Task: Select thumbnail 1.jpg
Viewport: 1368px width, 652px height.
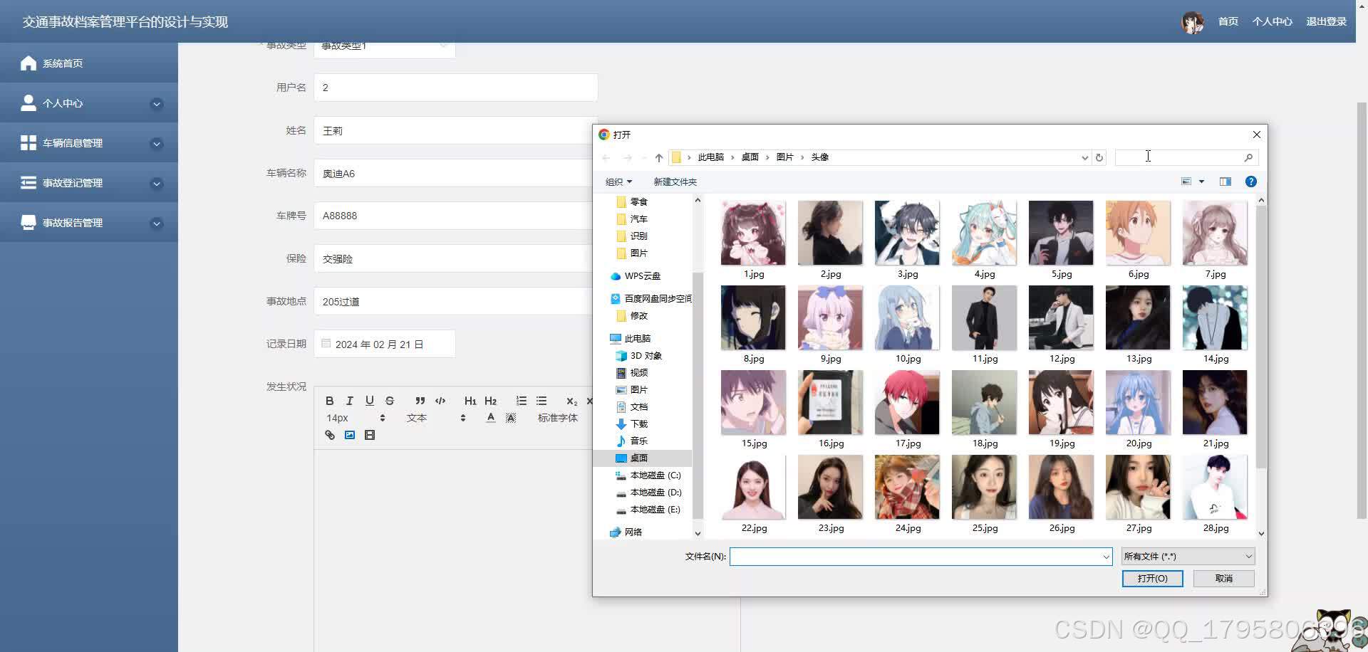Action: (x=753, y=240)
